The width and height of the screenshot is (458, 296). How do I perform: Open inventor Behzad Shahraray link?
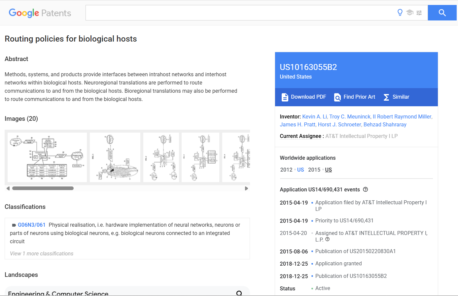[x=385, y=124]
